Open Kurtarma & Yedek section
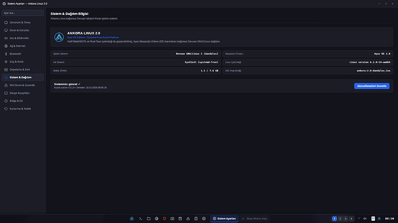398x223 pixels. click(22, 109)
